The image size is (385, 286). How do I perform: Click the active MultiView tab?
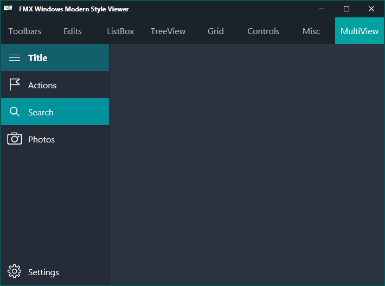pos(360,31)
